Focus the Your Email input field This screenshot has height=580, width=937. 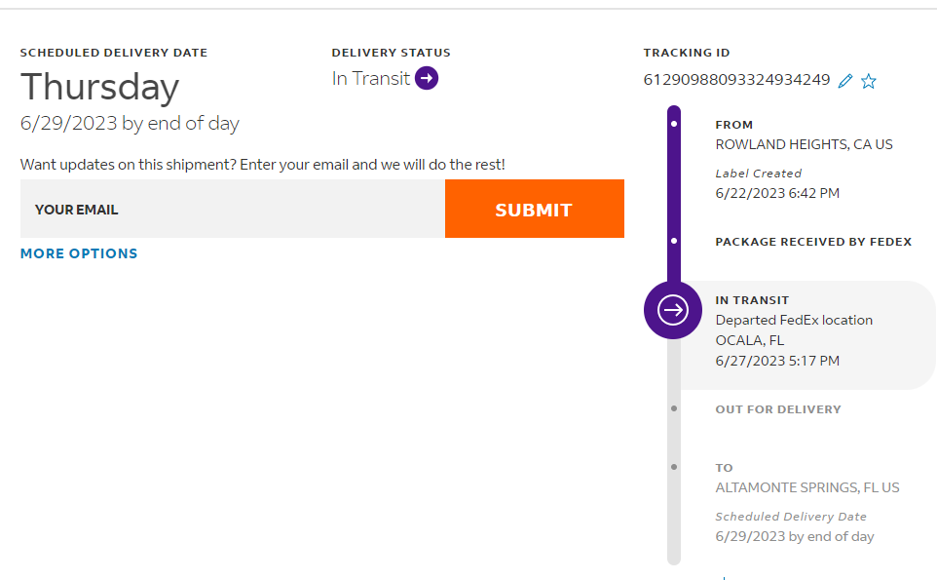click(x=232, y=209)
